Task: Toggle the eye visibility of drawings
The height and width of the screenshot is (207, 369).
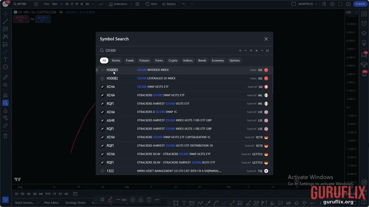Action: click(x=5, y=117)
